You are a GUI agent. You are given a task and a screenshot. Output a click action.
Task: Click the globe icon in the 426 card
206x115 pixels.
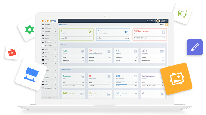point(82,51)
